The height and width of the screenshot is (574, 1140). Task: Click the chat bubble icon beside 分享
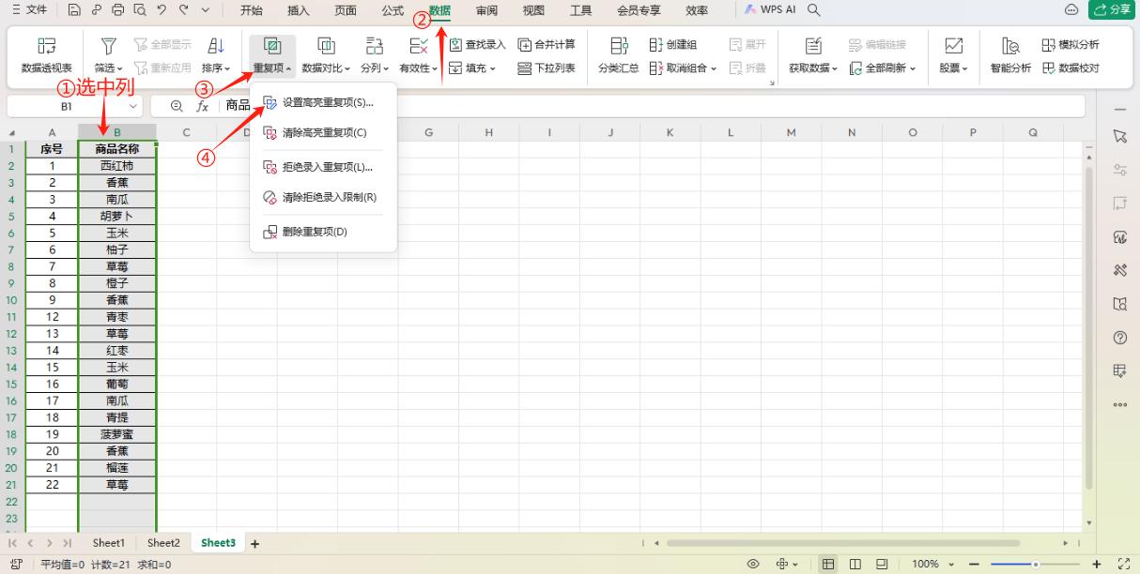pyautogui.click(x=1071, y=10)
